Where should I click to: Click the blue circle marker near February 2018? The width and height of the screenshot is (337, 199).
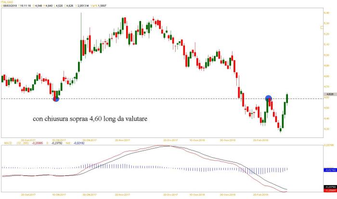[x=269, y=99]
